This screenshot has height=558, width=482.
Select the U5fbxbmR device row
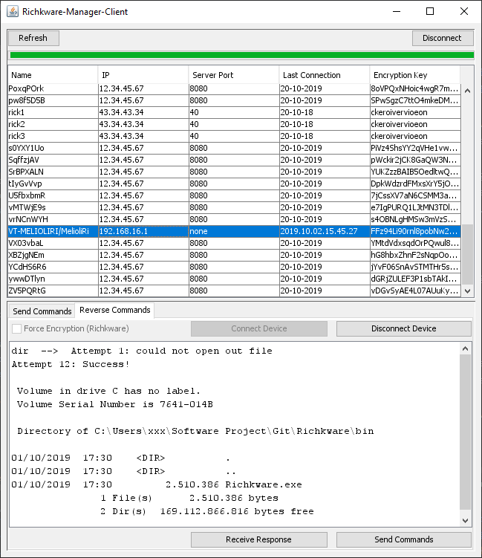[x=235, y=195]
